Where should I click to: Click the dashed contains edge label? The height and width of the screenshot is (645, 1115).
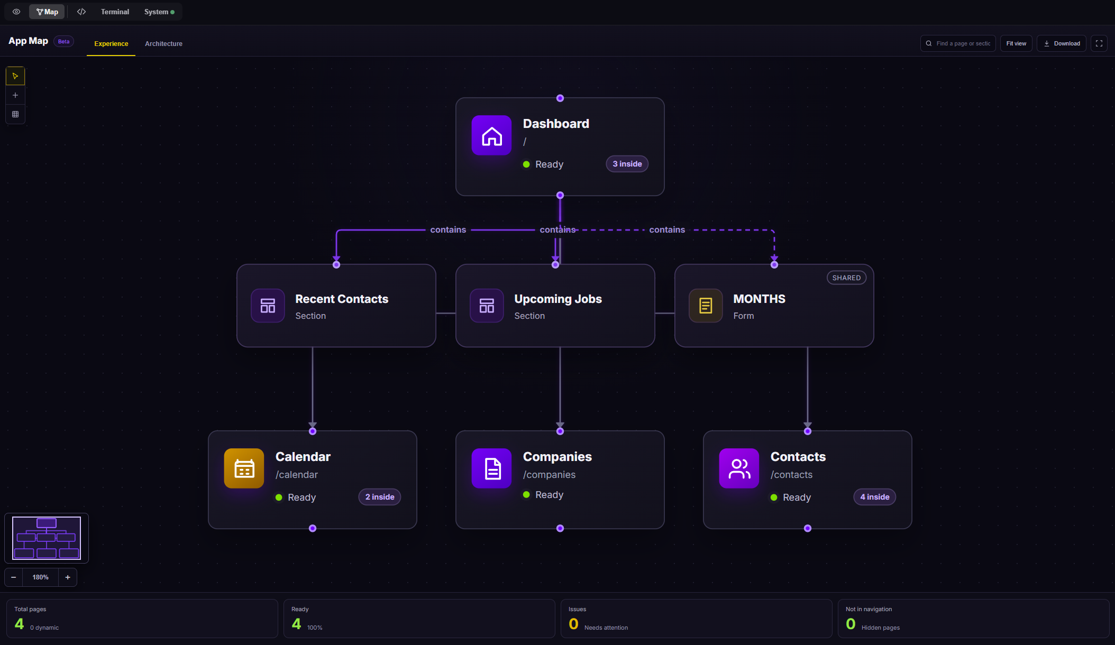pos(667,230)
